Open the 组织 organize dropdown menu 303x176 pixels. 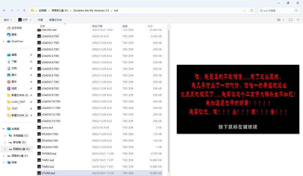[x=8, y=20]
